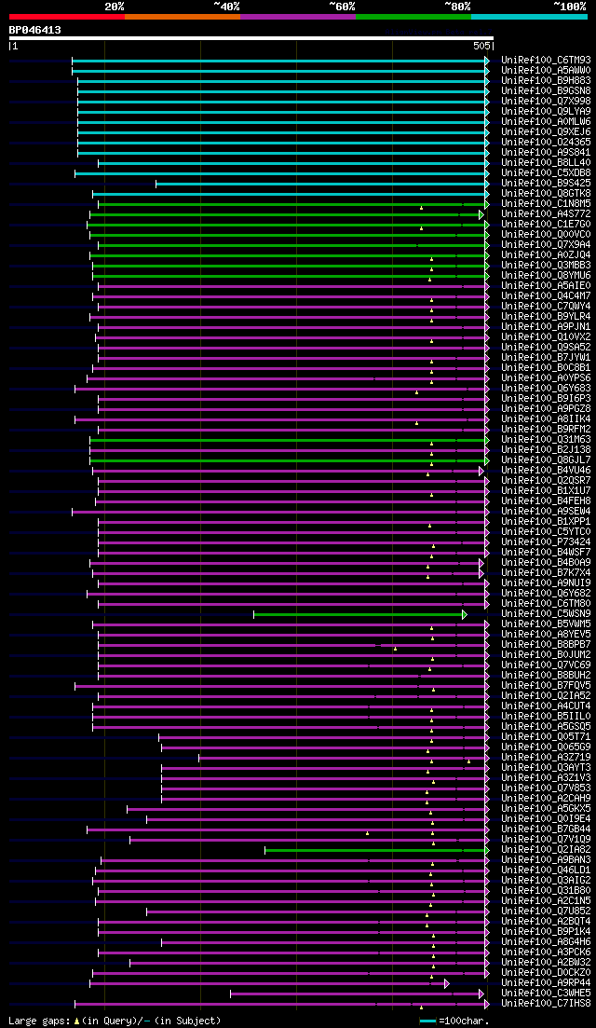Click the green alignment bar for UniRef100_Q2IA82
596x1028 pixels.
[376, 850]
